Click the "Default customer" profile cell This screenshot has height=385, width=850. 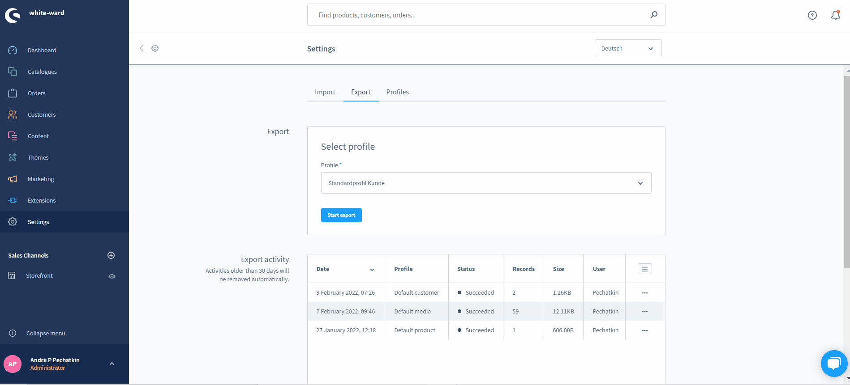coord(416,292)
